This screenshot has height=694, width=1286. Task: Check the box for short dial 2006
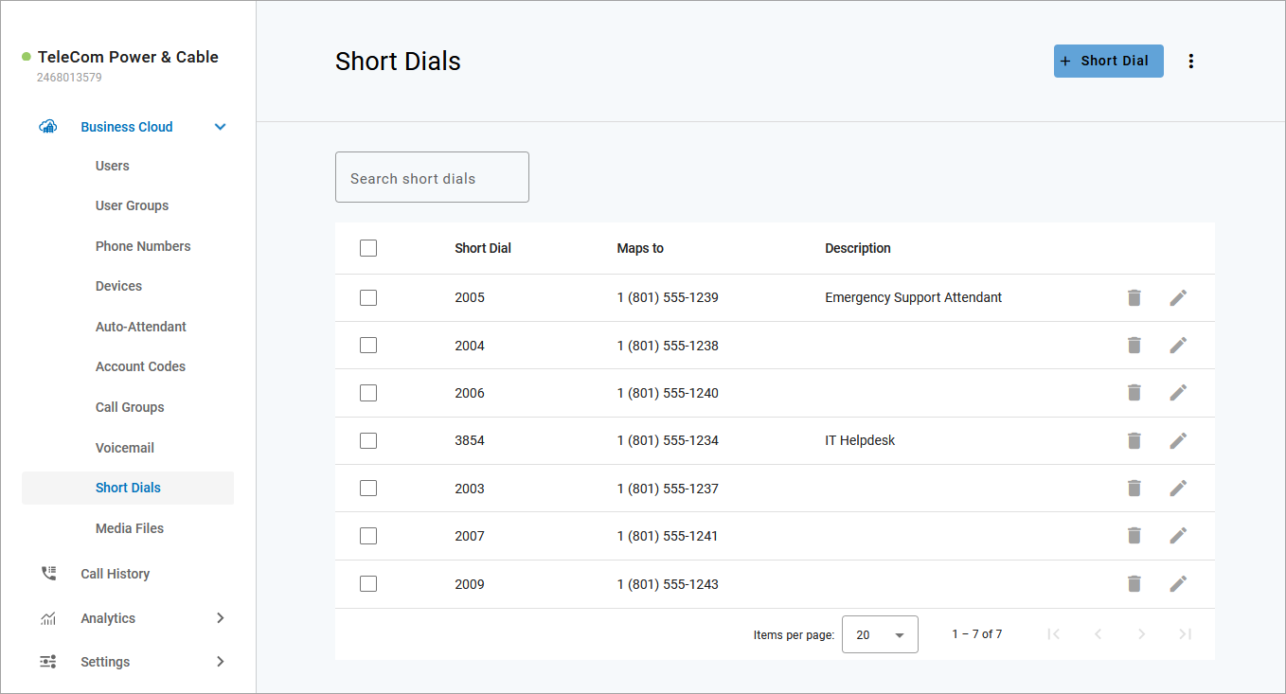click(x=368, y=393)
